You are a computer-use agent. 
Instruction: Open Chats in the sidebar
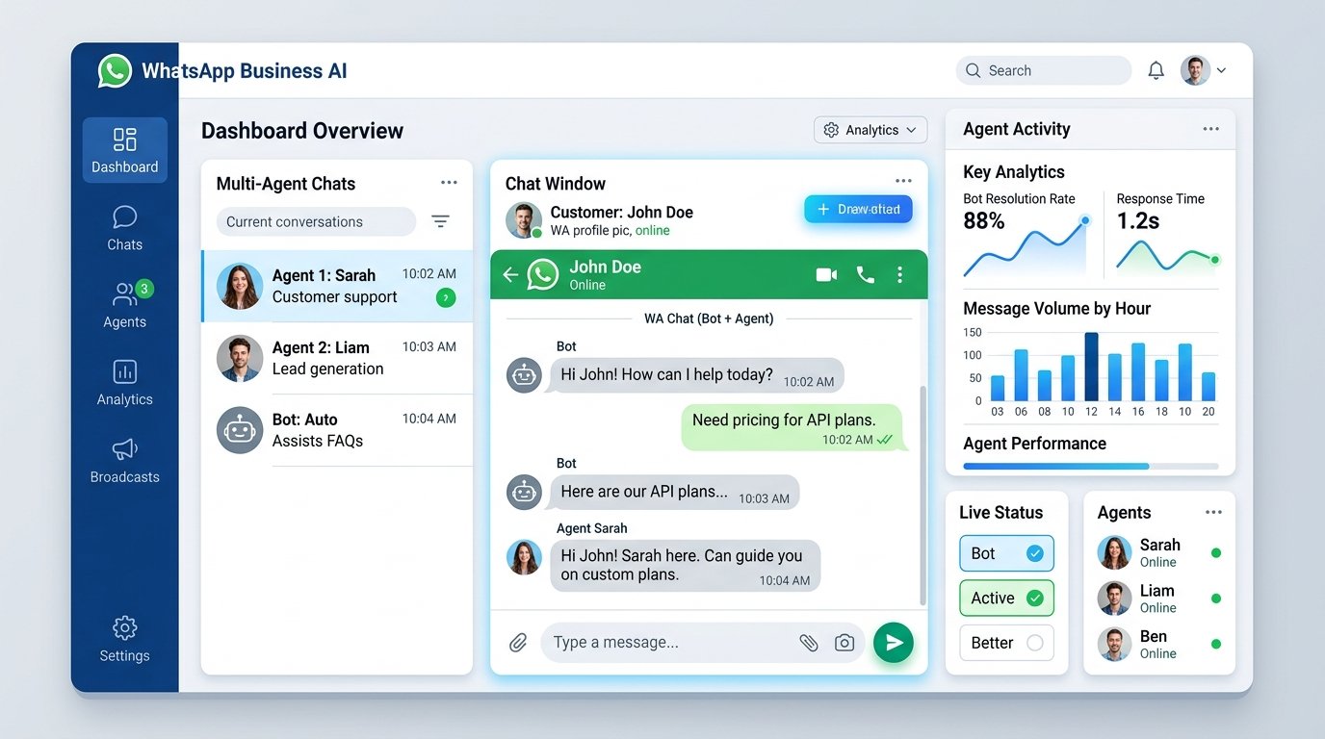coord(124,229)
